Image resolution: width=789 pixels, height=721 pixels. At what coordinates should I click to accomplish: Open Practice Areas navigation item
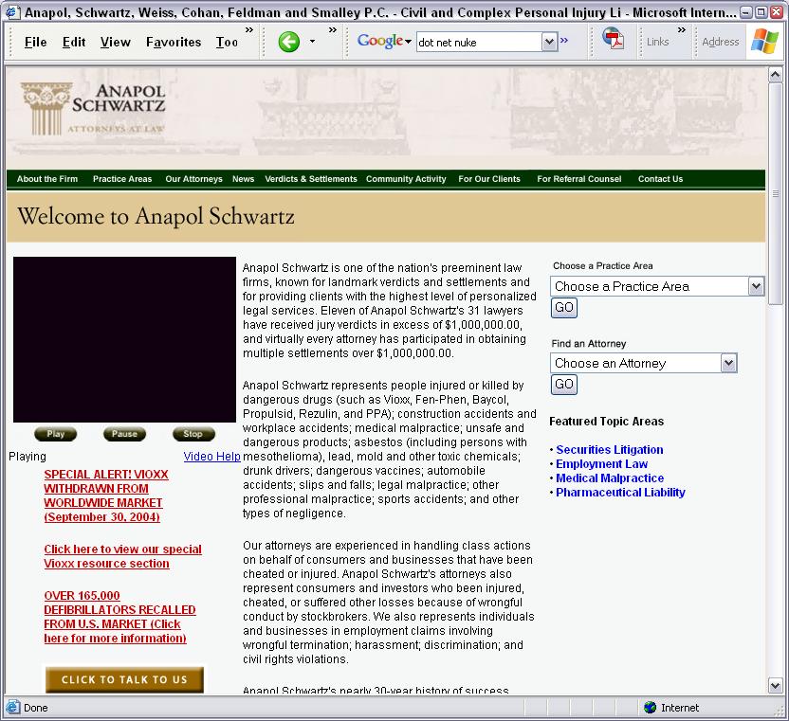(122, 179)
